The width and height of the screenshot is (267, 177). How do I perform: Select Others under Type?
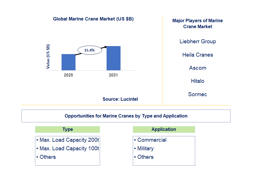[x=46, y=157]
